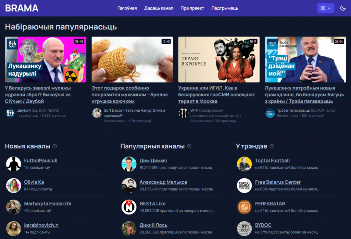This screenshot has width=351, height=239.
Task: Click the BRAMA logo
Action: click(22, 8)
